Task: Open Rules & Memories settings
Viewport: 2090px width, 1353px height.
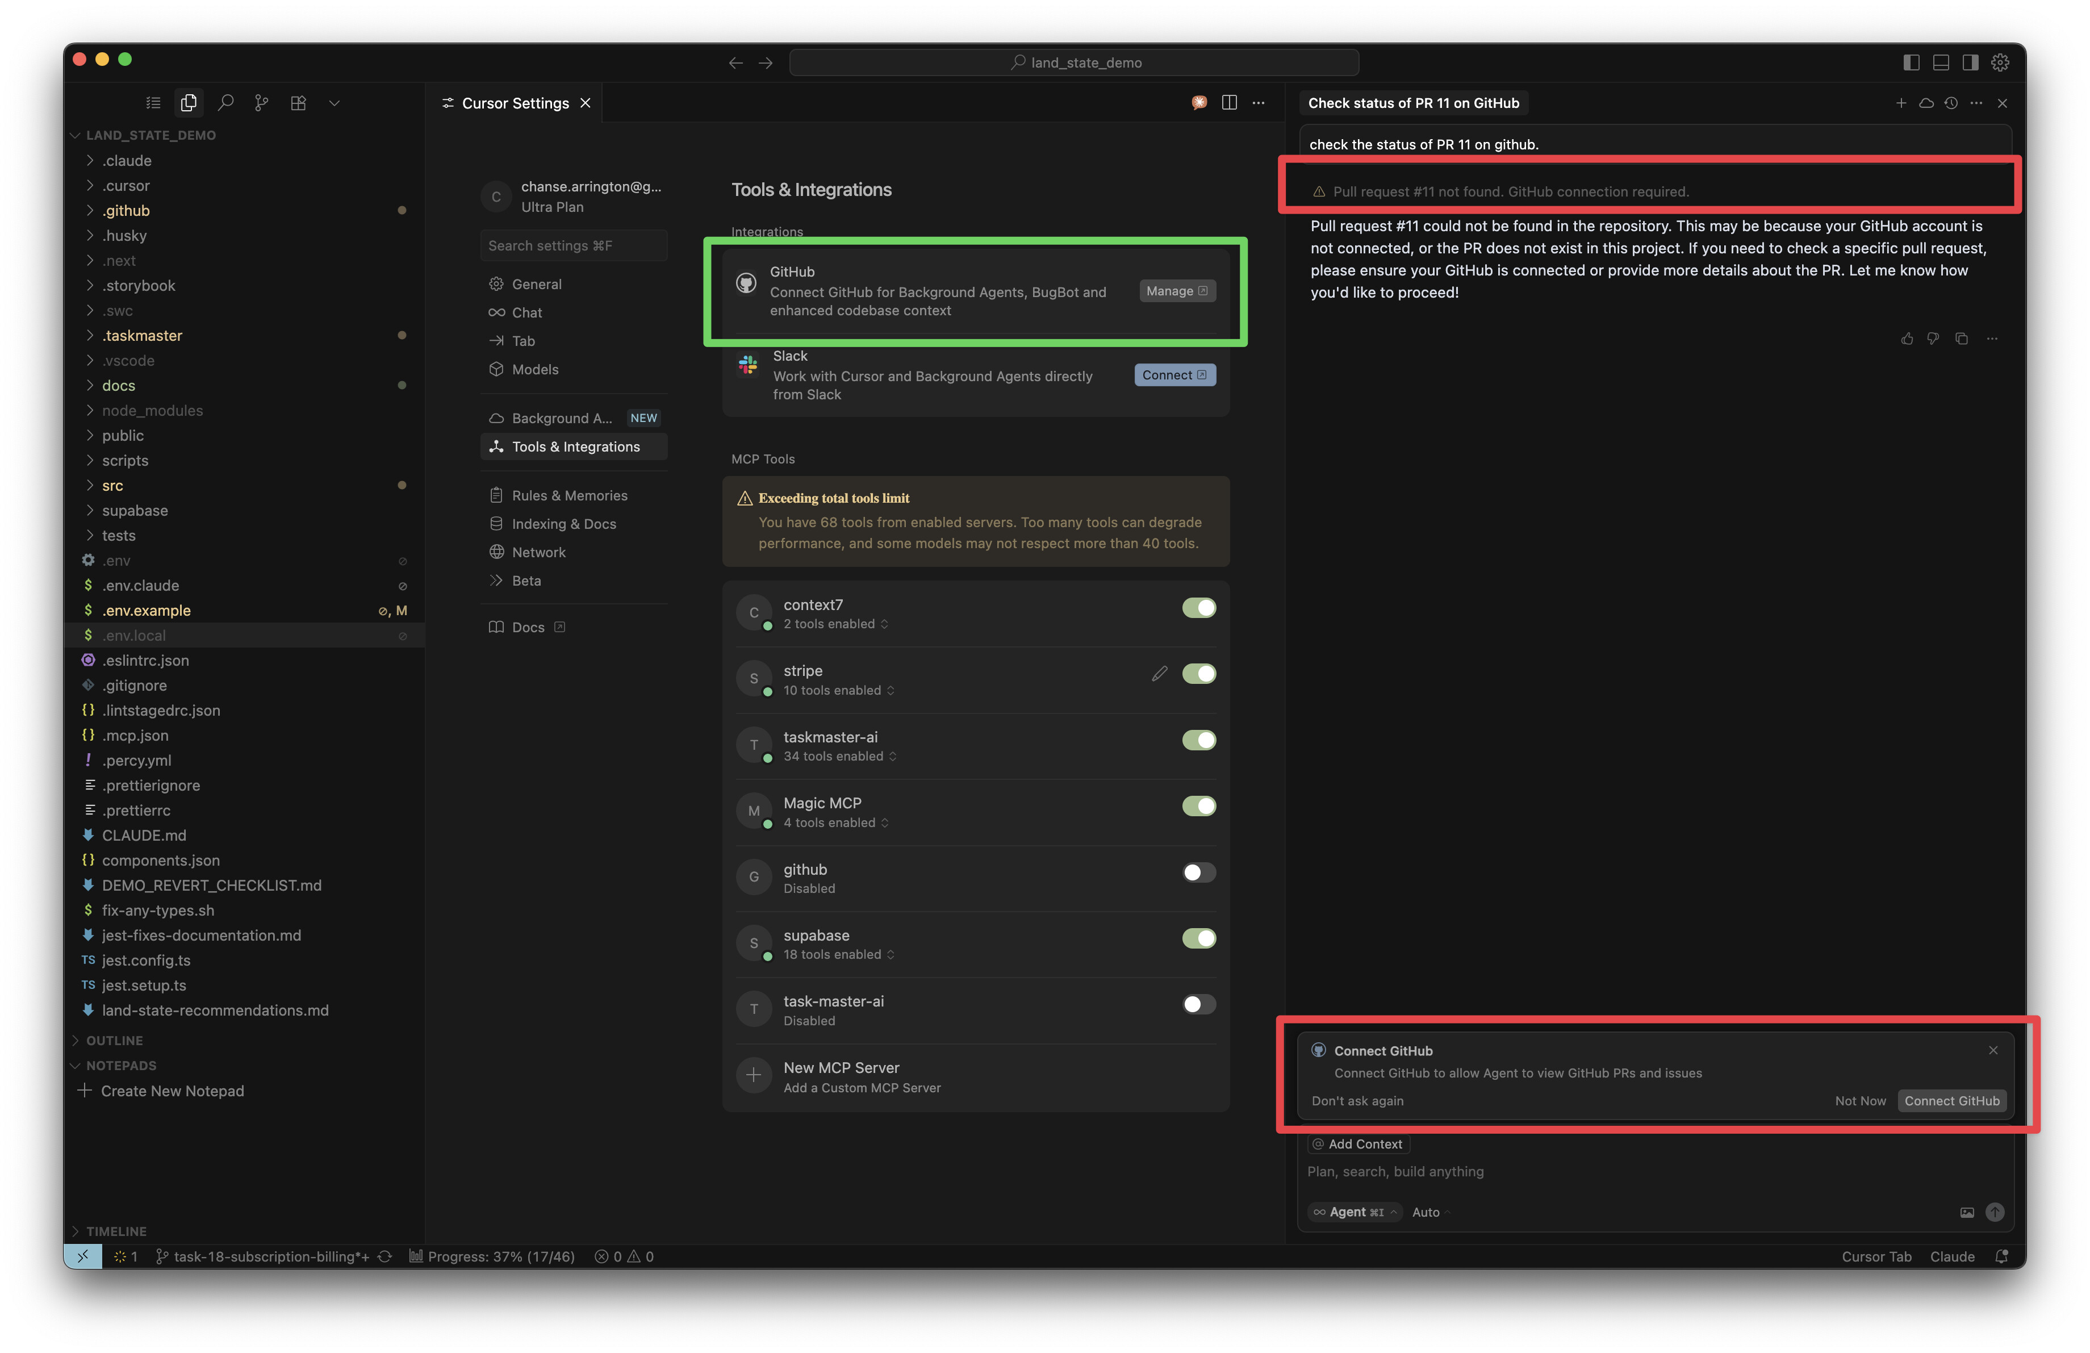Action: pyautogui.click(x=574, y=496)
